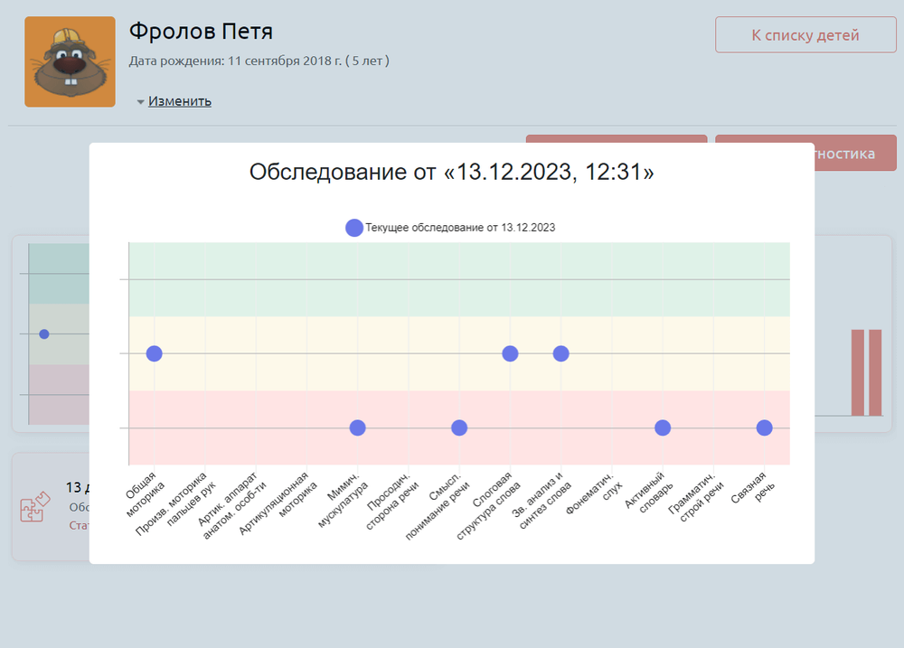Click the modal title "Обследование от 13.12.2023"
The width and height of the screenshot is (904, 648).
coord(451,173)
